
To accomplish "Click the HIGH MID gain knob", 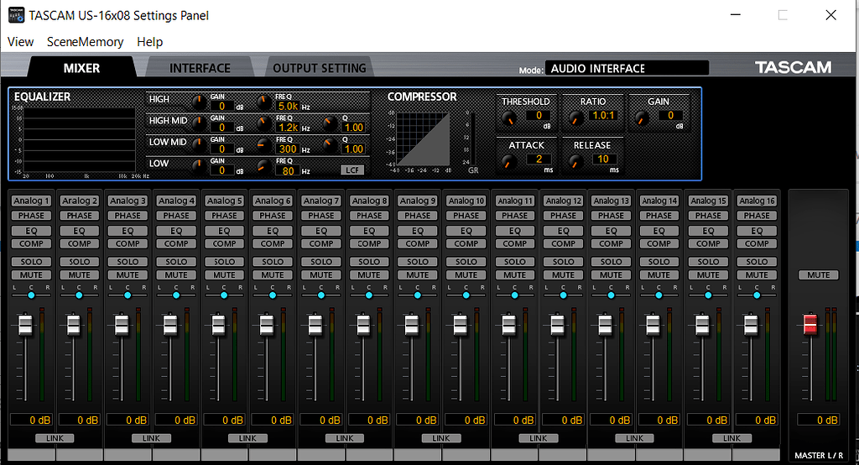I will click(199, 123).
